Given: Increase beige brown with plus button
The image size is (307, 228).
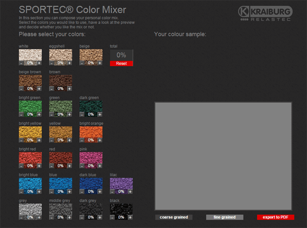Looking at the screenshot, I should (x=39, y=89).
